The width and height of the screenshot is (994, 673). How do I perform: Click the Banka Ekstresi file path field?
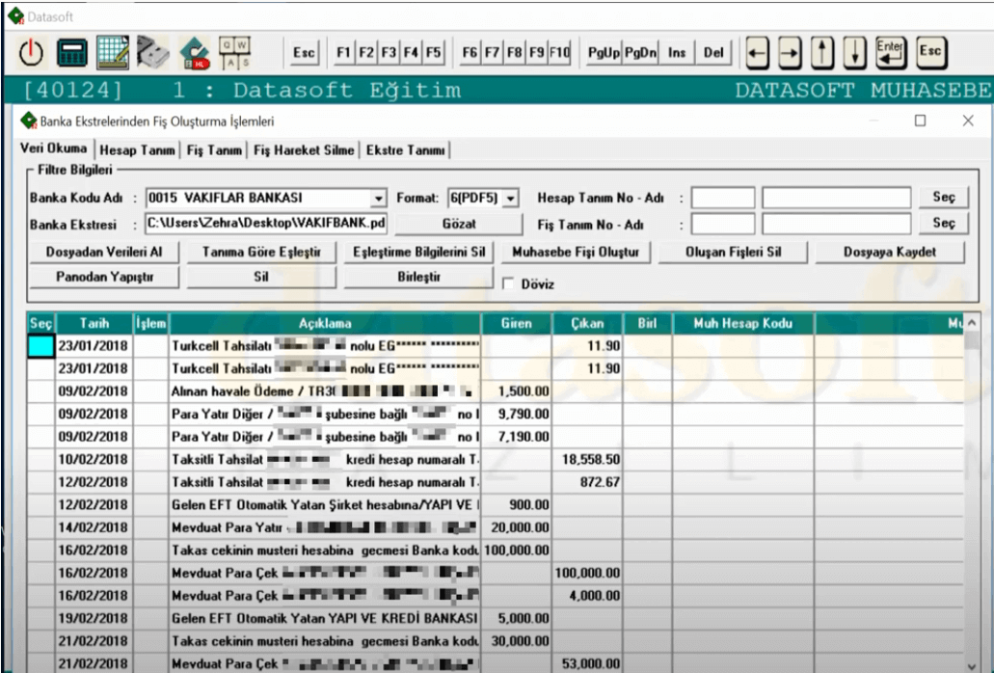click(x=265, y=224)
